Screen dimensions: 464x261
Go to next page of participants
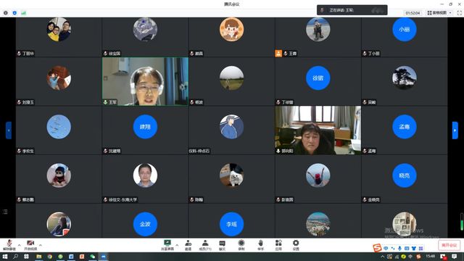coord(455,130)
